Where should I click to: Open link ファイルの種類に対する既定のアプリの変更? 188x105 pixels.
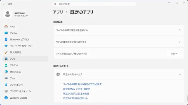click(82, 84)
